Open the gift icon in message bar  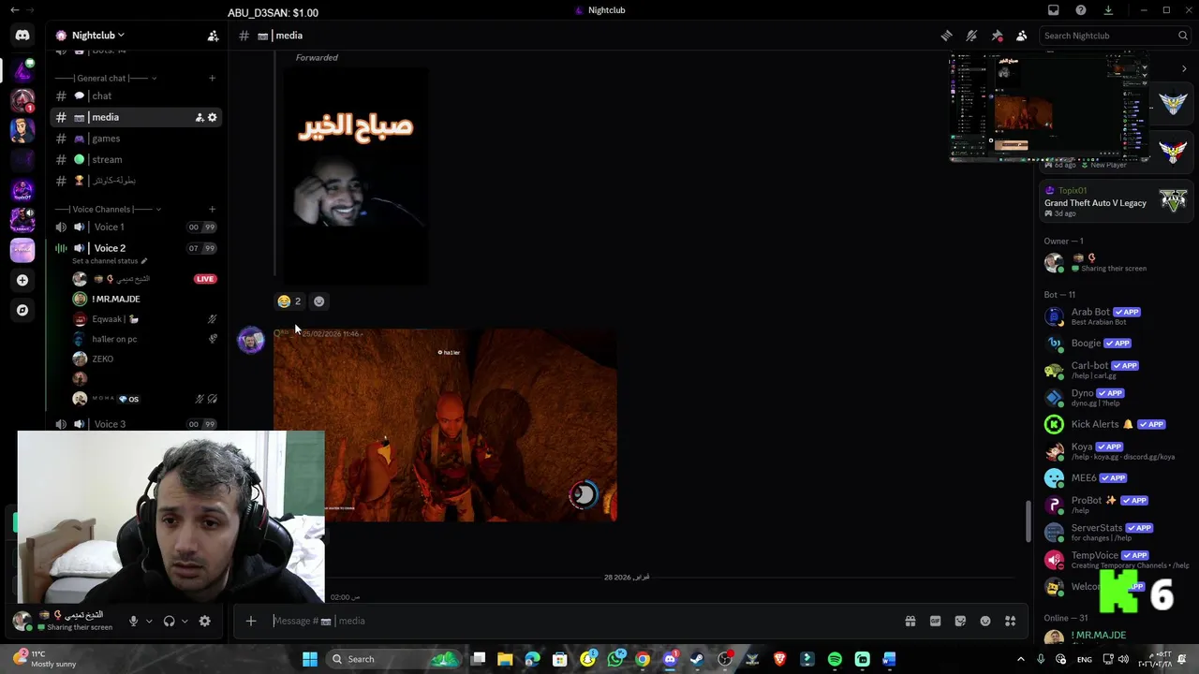click(910, 621)
